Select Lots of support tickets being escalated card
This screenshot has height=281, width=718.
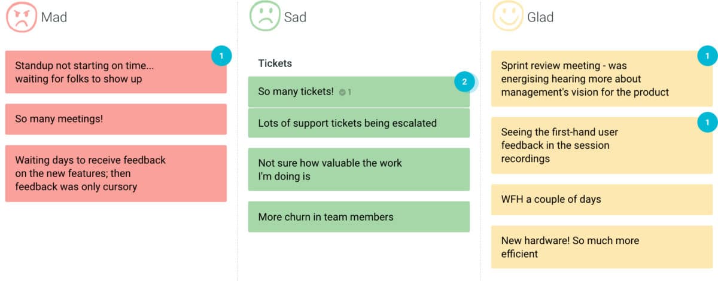(358, 123)
